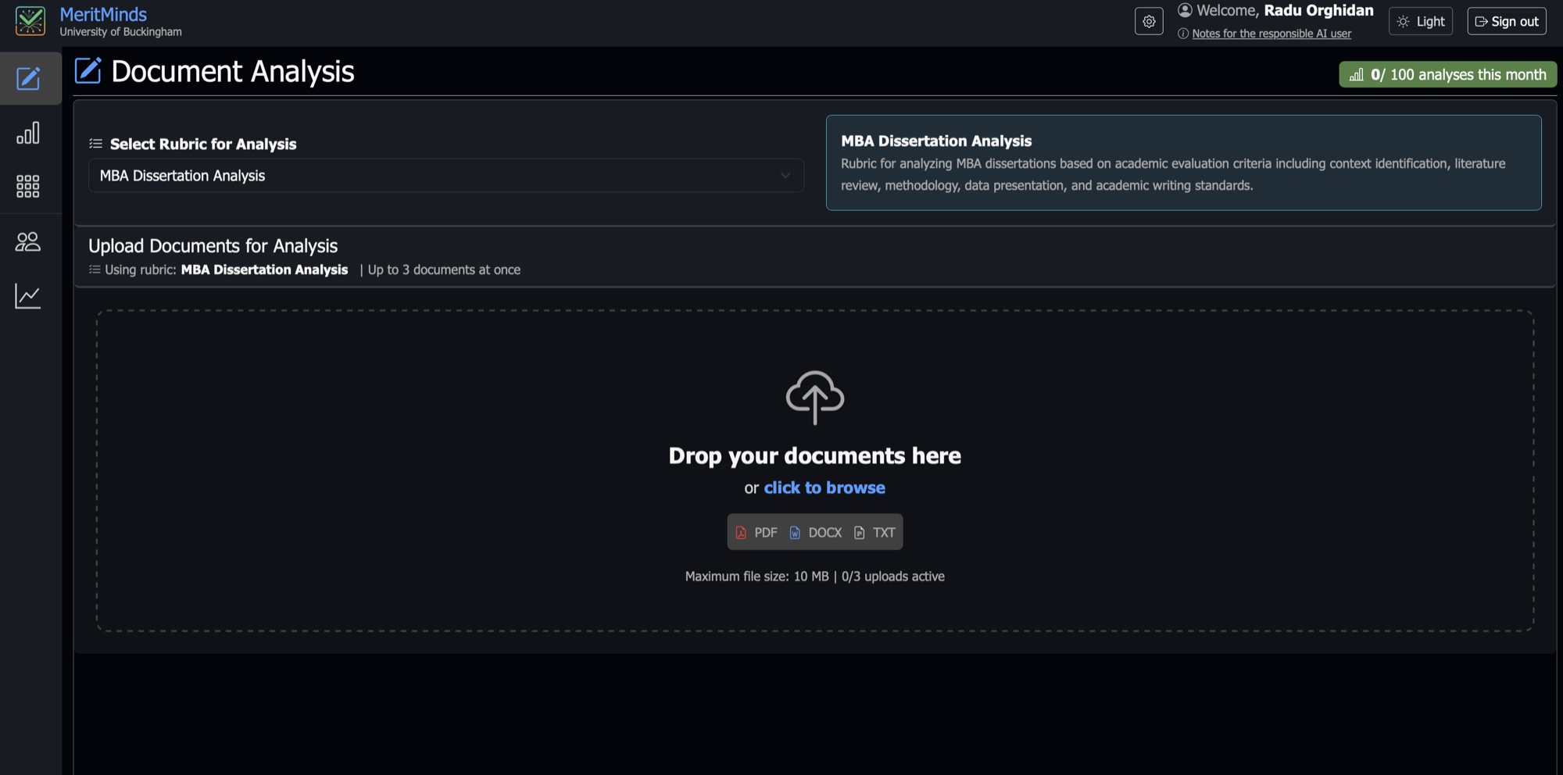Click the user profile avatar icon
Image resolution: width=1563 pixels, height=775 pixels.
(x=1185, y=10)
